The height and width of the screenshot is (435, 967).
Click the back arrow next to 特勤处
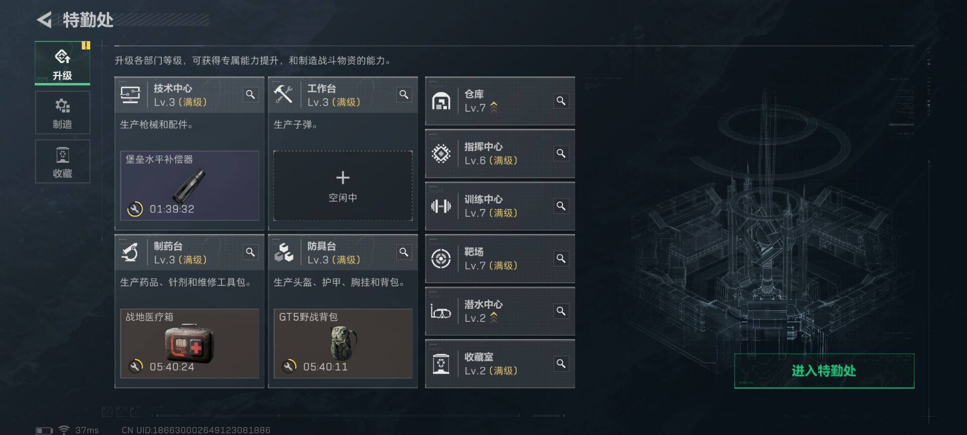[x=44, y=20]
